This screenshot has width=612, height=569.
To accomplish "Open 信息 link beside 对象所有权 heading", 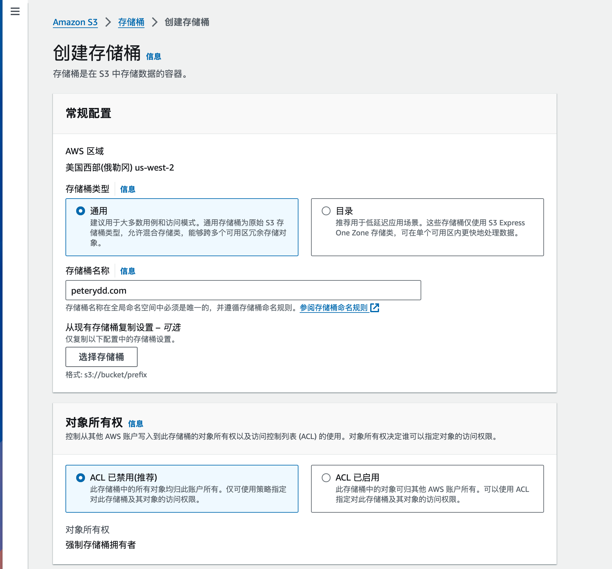I will tap(136, 424).
